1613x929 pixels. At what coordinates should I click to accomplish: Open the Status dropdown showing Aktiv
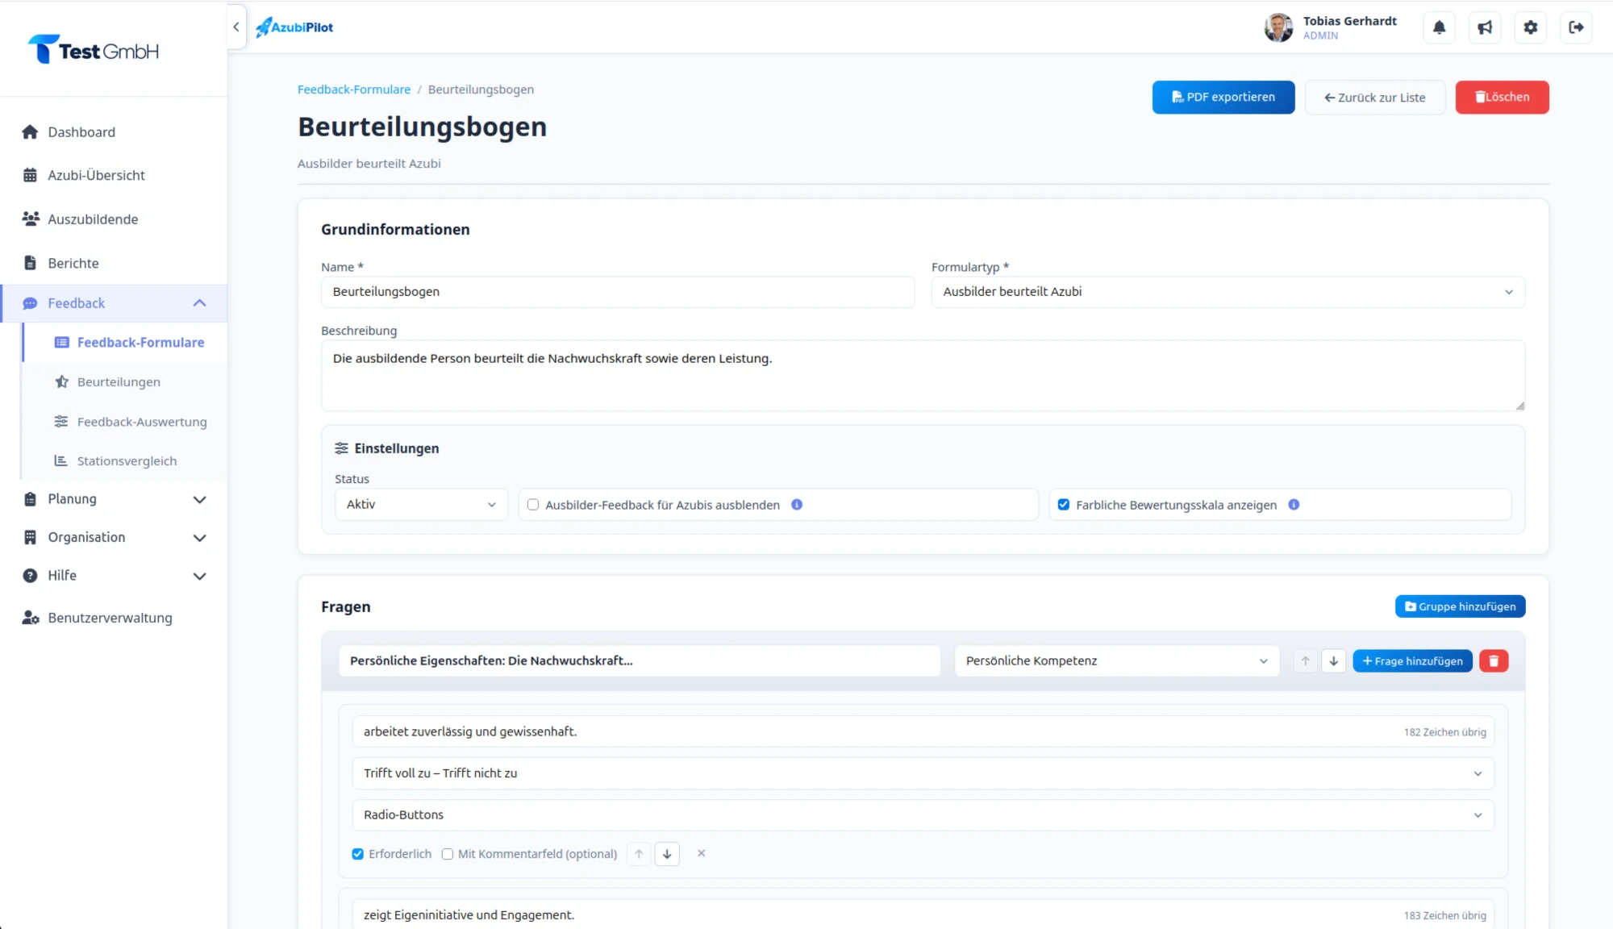[421, 505]
